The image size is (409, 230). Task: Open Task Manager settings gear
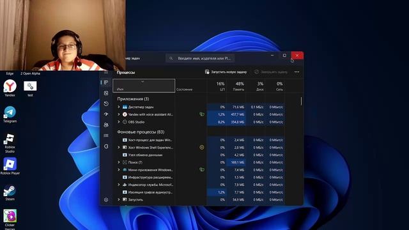click(106, 200)
